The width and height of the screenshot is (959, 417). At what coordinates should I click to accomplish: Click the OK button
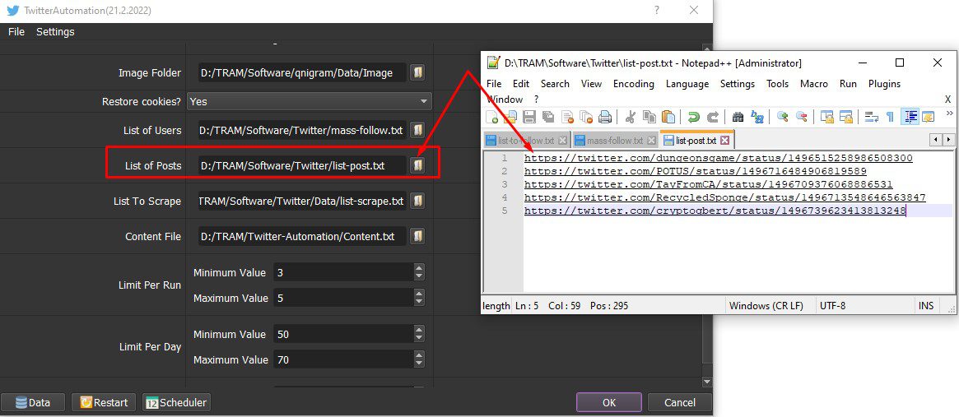pyautogui.click(x=609, y=402)
